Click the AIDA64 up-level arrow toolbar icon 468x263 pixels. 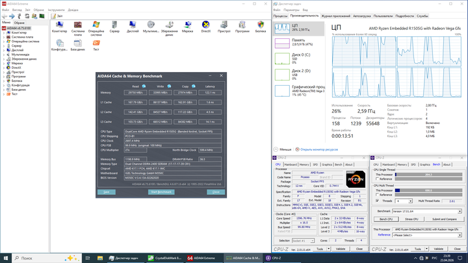[x=19, y=16]
